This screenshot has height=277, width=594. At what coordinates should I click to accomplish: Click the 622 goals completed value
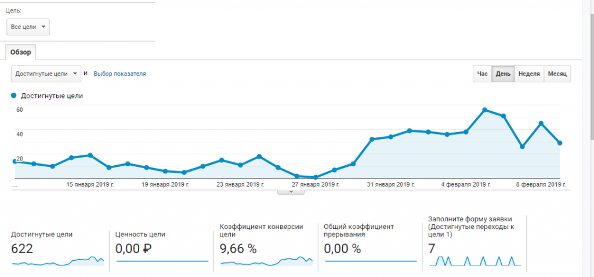point(23,249)
